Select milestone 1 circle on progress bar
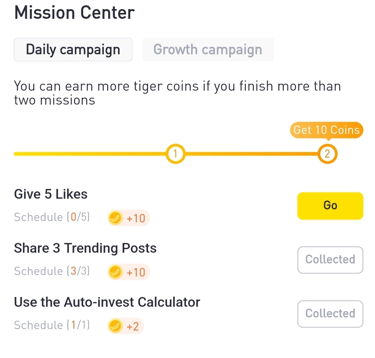 (x=175, y=154)
